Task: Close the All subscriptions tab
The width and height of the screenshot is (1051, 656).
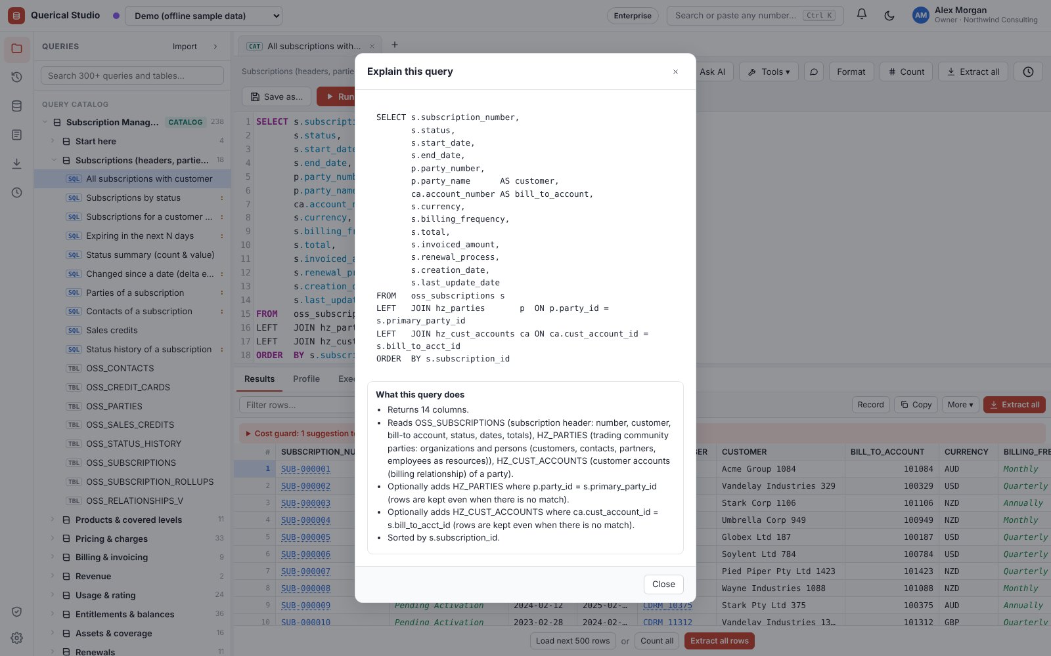Action: pyautogui.click(x=372, y=47)
